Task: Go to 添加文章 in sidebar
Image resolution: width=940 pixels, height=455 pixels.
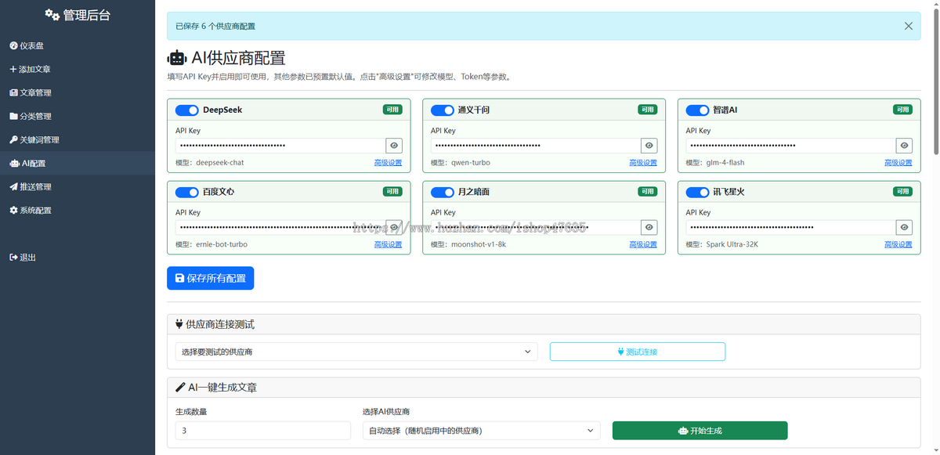Action: coord(78,69)
